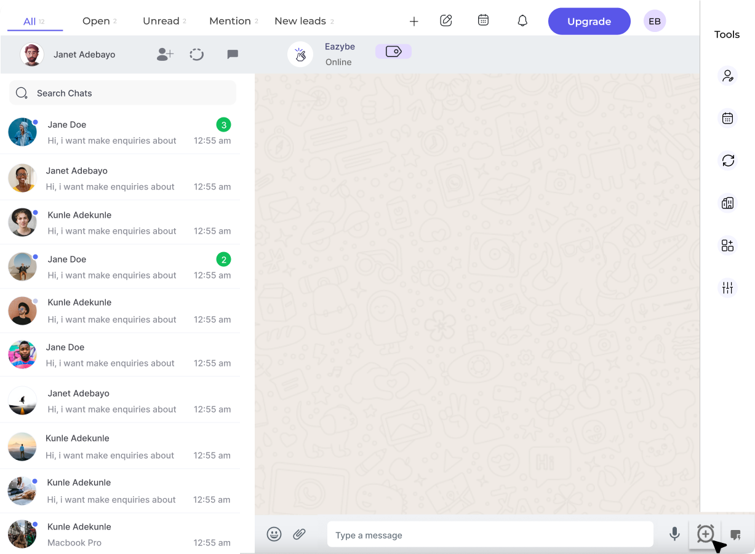Open the Macbook Pro chat of Kunle Adekunle
The height and width of the screenshot is (554, 755).
pyautogui.click(x=120, y=534)
